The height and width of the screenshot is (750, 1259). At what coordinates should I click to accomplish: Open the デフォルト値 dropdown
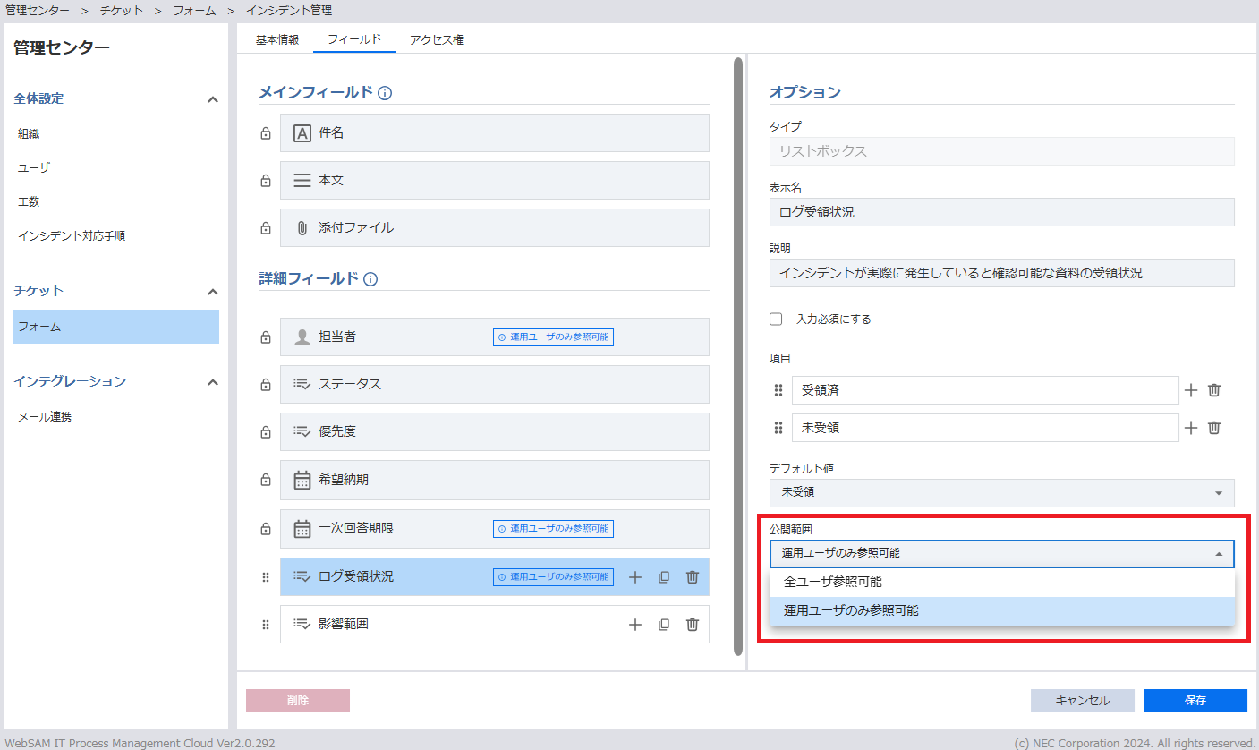[1001, 492]
